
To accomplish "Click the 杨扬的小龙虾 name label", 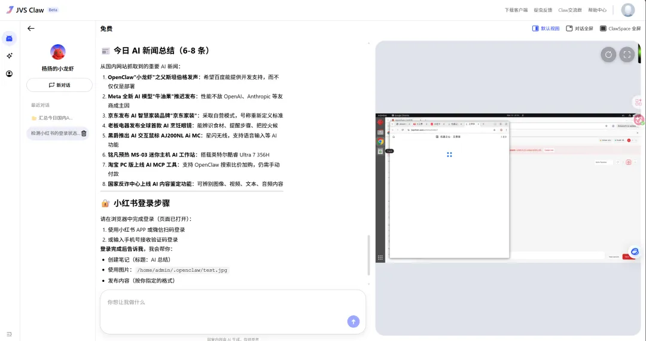I will click(x=57, y=69).
